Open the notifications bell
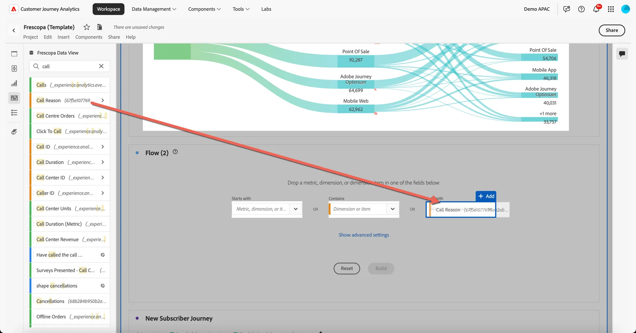Screen dimensions: 636x333 (x=596, y=9)
